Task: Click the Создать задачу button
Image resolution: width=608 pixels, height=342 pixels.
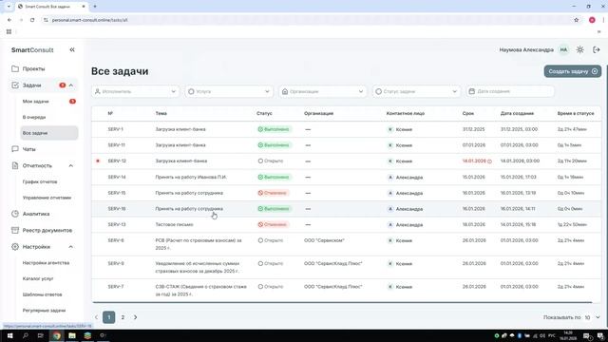Action: coord(572,71)
